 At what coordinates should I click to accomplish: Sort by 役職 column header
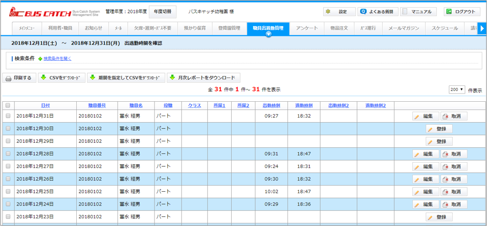click(x=168, y=105)
